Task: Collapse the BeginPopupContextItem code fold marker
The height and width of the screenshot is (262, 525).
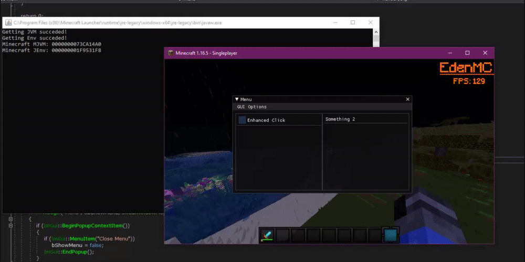Action: (x=10, y=225)
